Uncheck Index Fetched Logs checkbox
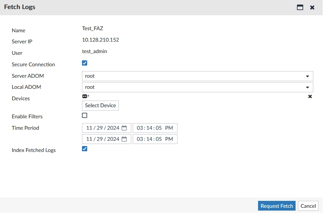 [x=84, y=148]
